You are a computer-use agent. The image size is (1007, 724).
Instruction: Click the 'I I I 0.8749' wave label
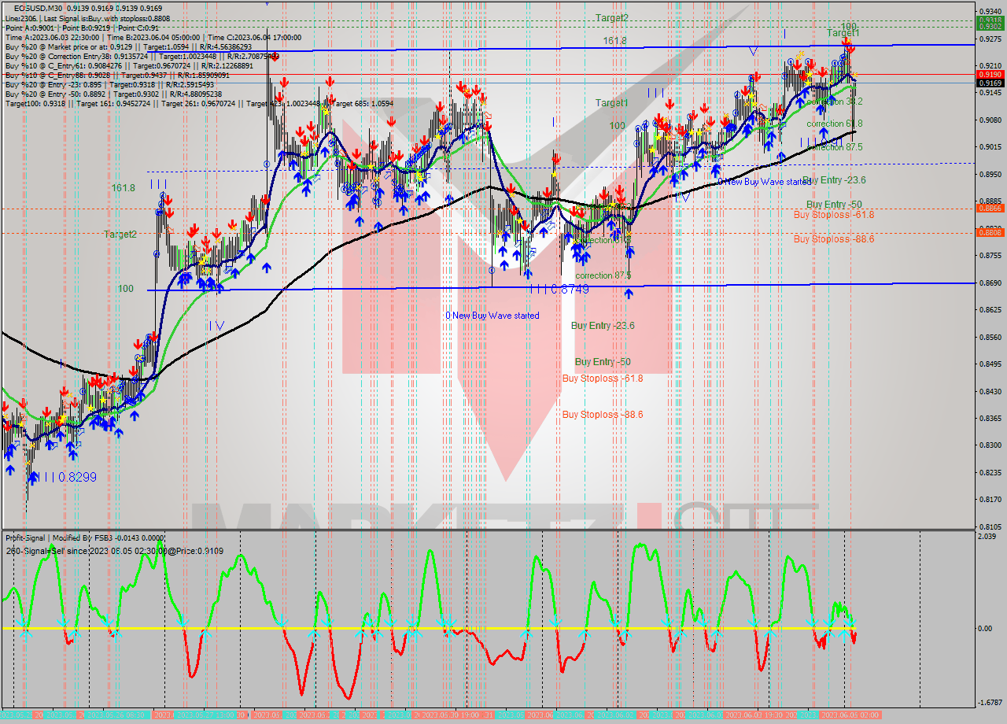(558, 290)
